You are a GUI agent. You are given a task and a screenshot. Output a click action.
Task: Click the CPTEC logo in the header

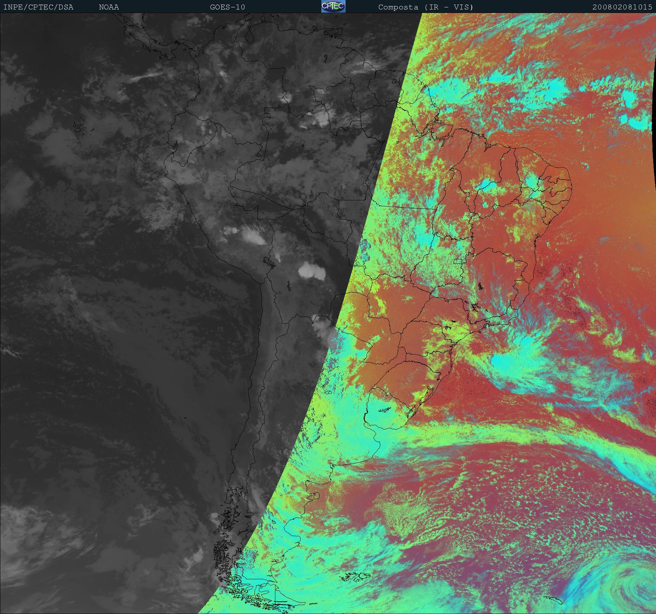click(333, 7)
